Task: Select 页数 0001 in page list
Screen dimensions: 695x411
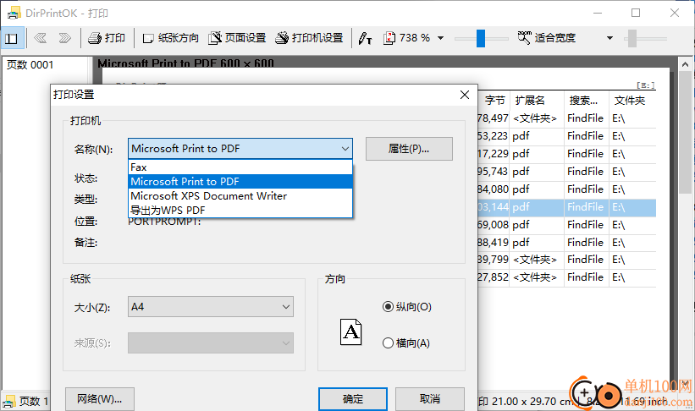Action: pyautogui.click(x=30, y=65)
